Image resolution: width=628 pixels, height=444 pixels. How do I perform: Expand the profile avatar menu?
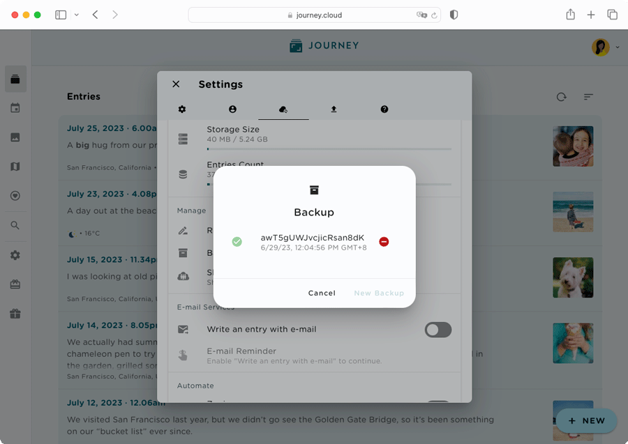[x=600, y=47]
